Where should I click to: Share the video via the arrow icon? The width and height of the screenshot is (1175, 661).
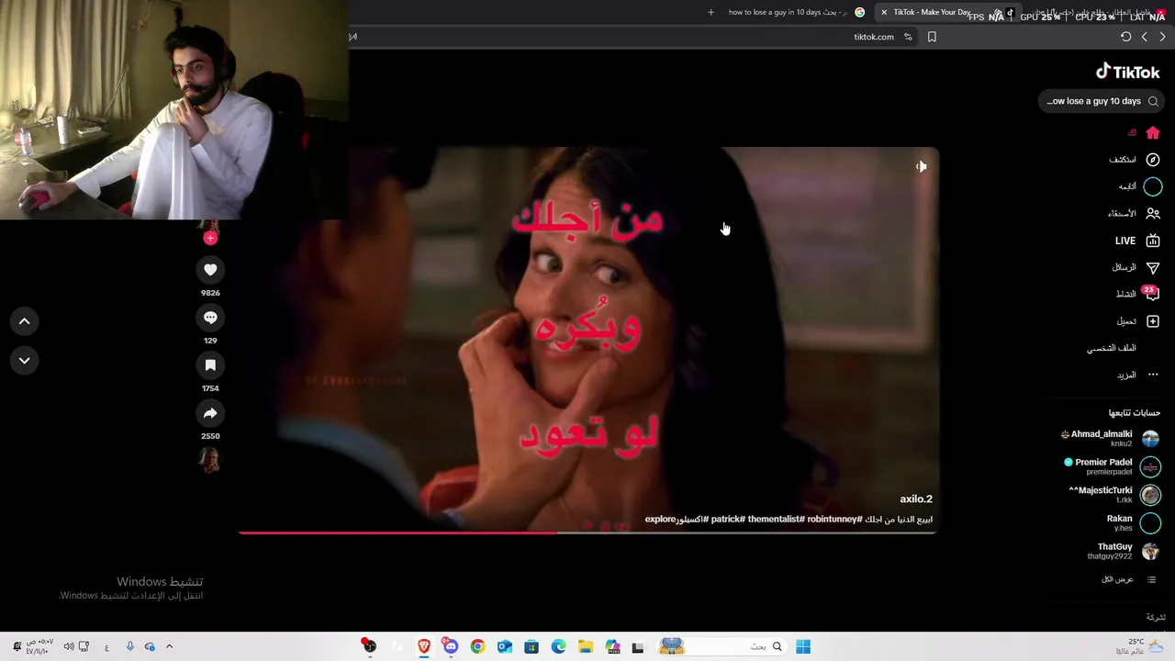[x=210, y=413]
